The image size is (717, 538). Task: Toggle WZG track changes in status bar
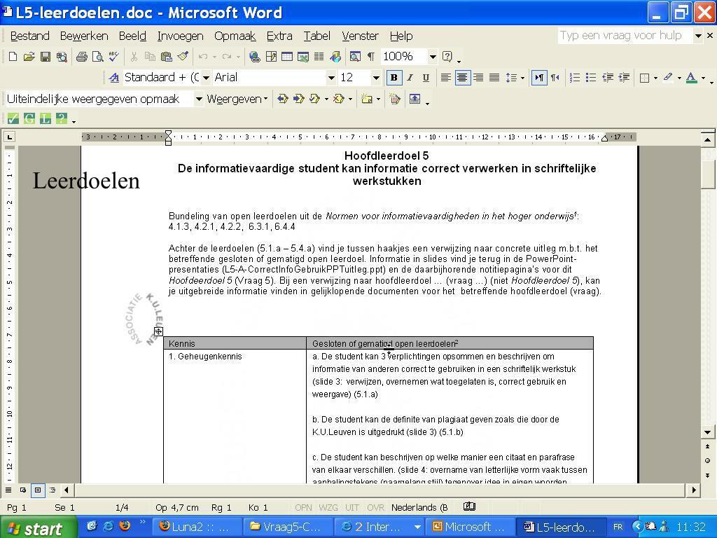328,507
